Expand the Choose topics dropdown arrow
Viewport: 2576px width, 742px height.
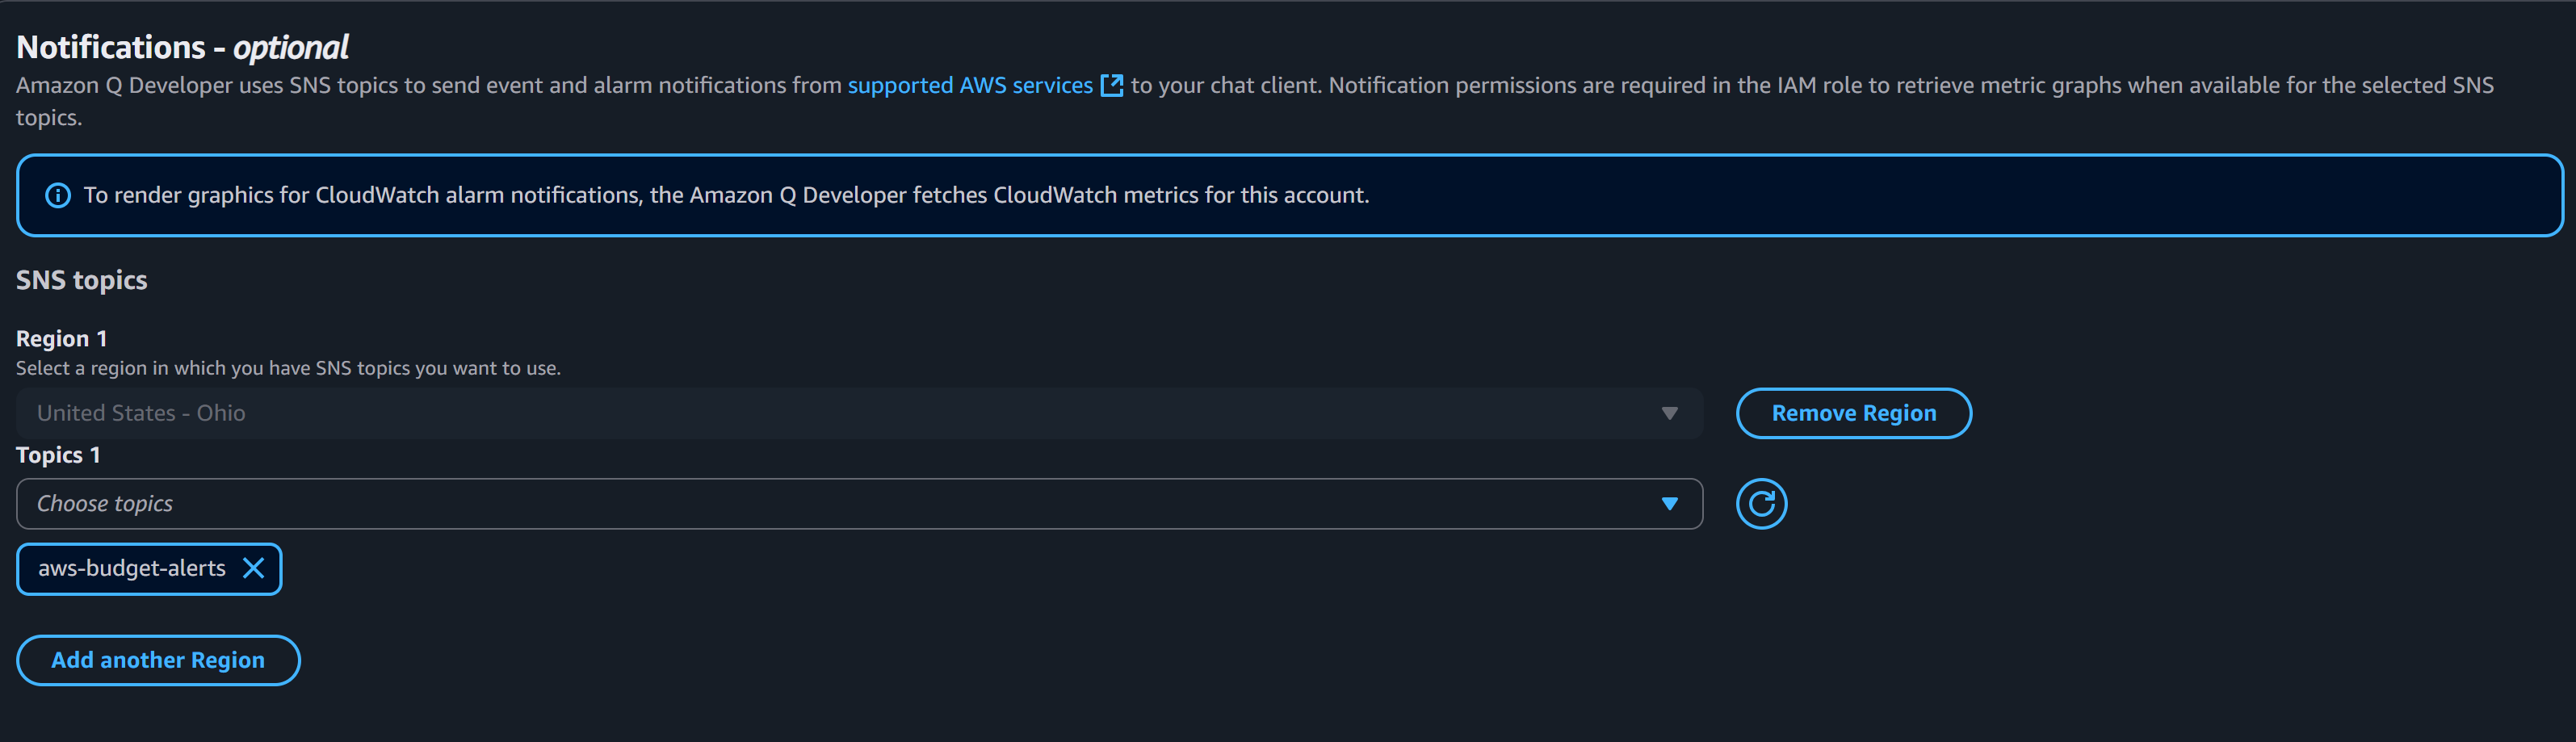pos(1669,504)
